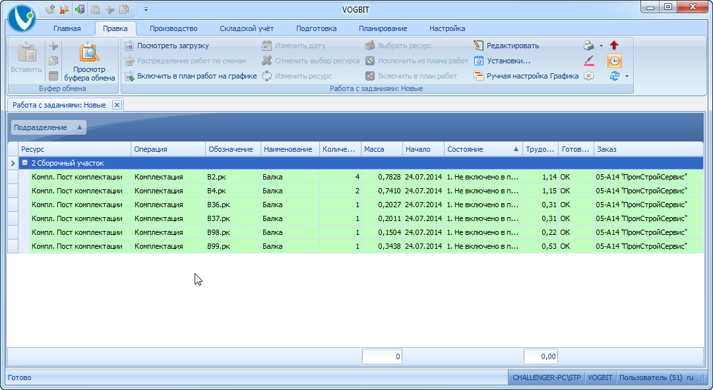This screenshot has height=390, width=713.
Task: Collapse the 2 Сборочный участок group
Action: pos(25,163)
